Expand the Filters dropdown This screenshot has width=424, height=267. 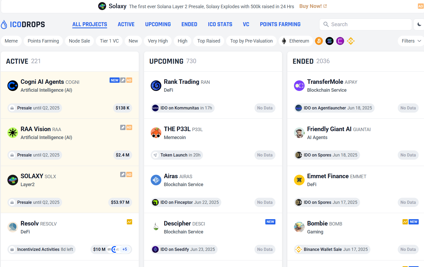tap(411, 41)
